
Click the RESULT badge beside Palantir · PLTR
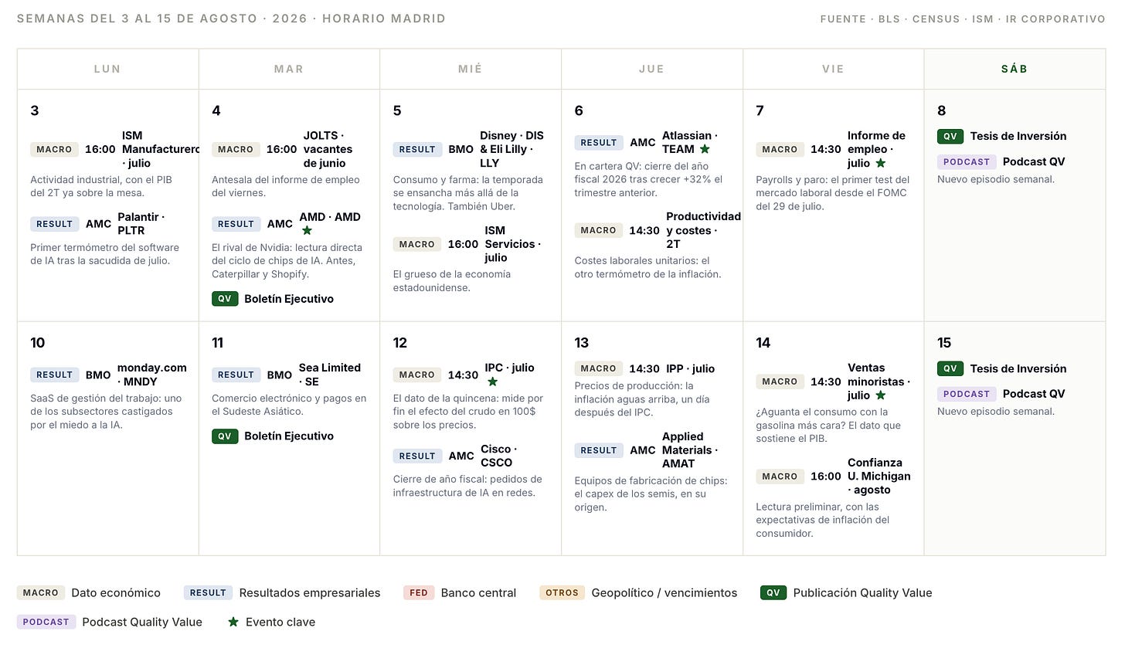[55, 224]
